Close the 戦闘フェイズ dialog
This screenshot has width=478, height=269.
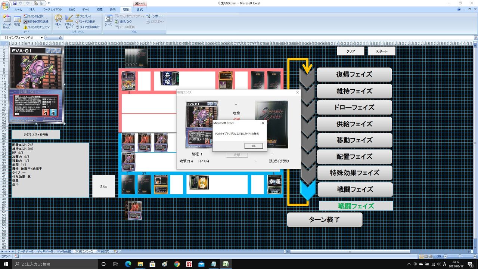297,92
